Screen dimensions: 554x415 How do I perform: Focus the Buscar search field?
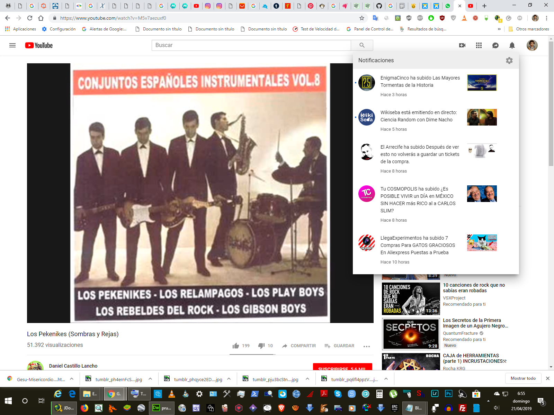pos(251,45)
